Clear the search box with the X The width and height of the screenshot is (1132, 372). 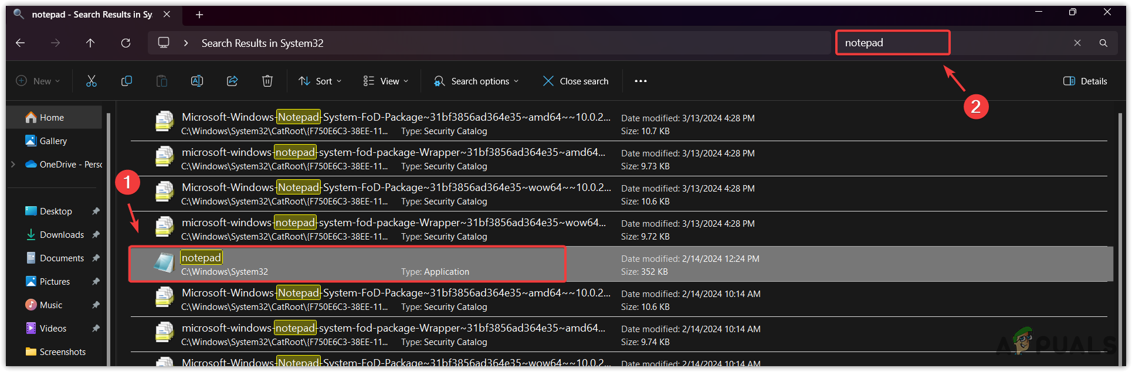[x=1077, y=43]
